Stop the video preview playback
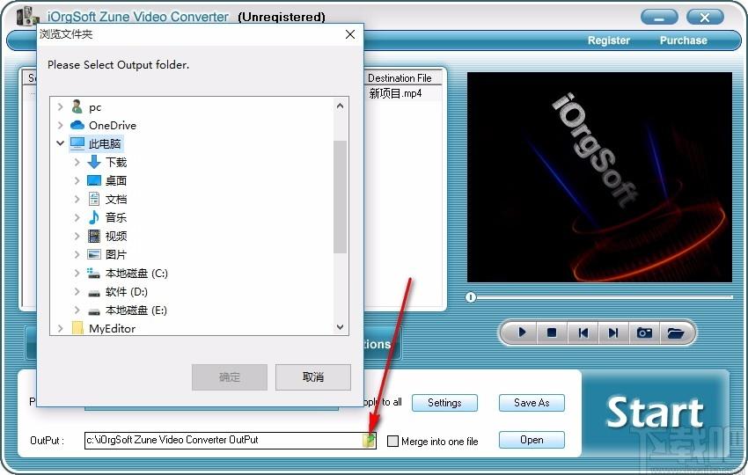 pyautogui.click(x=552, y=332)
